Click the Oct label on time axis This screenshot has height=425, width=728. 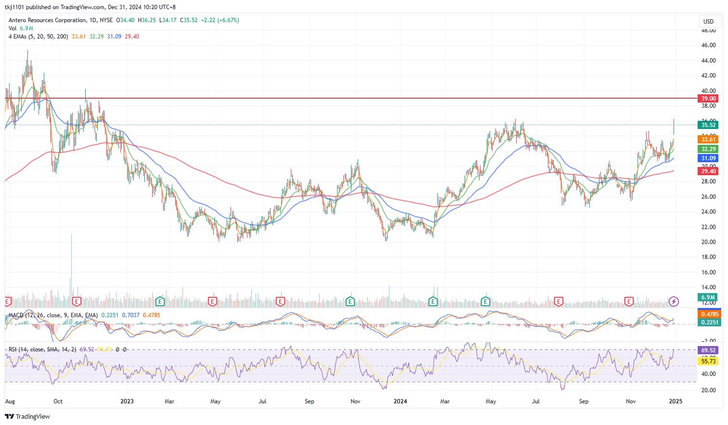coord(58,401)
